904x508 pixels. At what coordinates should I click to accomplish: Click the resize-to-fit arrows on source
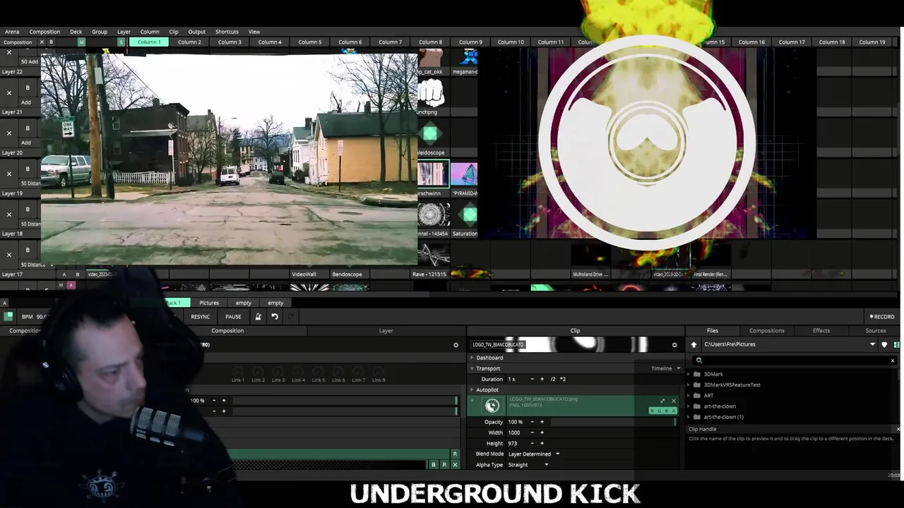coord(662,401)
